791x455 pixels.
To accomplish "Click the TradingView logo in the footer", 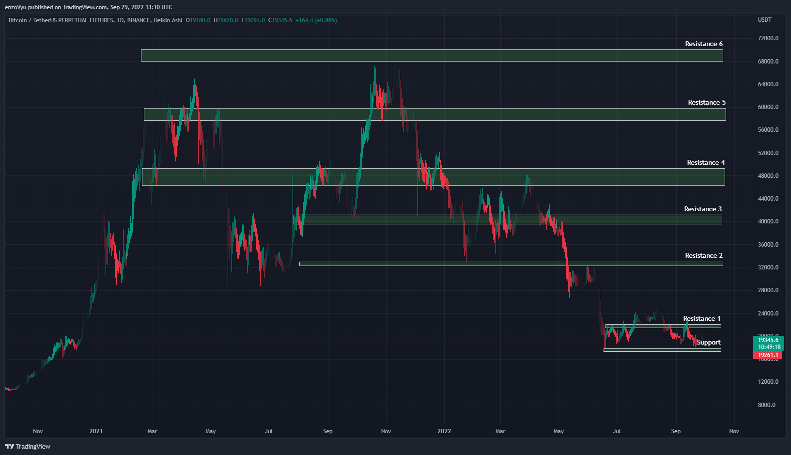I will tap(28, 446).
